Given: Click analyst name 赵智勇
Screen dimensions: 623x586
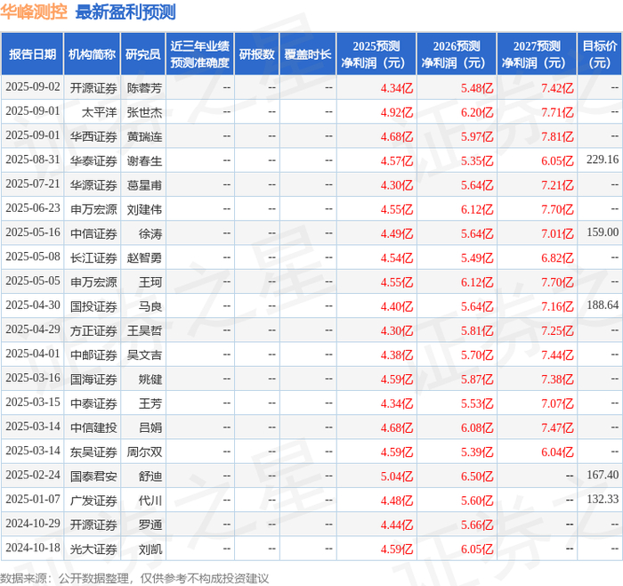Looking at the screenshot, I should [x=144, y=257].
